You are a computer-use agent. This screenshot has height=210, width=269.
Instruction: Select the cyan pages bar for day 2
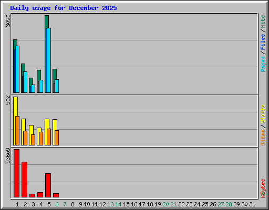(25, 82)
